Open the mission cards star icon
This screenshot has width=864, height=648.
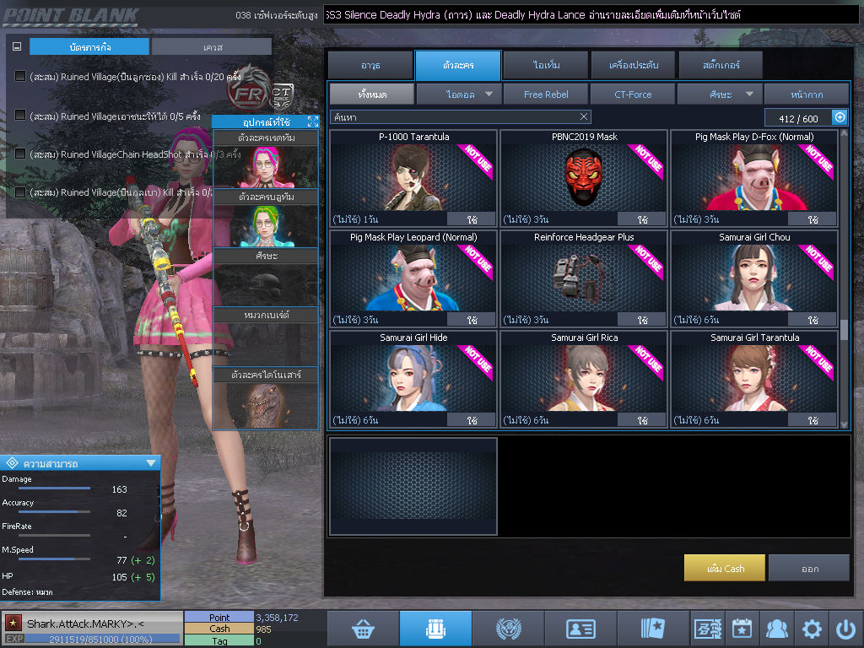pyautogui.click(x=653, y=629)
